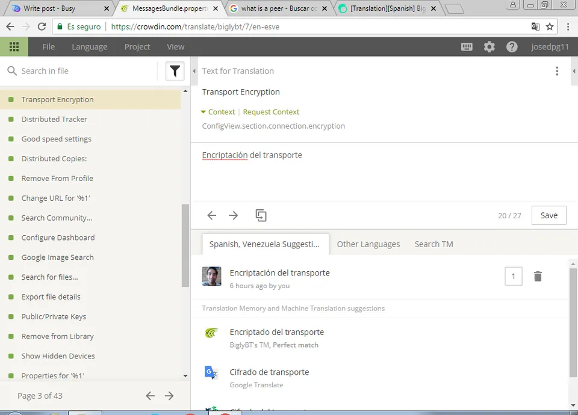Click the browser address bar URL
This screenshot has width=578, height=415.
click(x=195, y=26)
